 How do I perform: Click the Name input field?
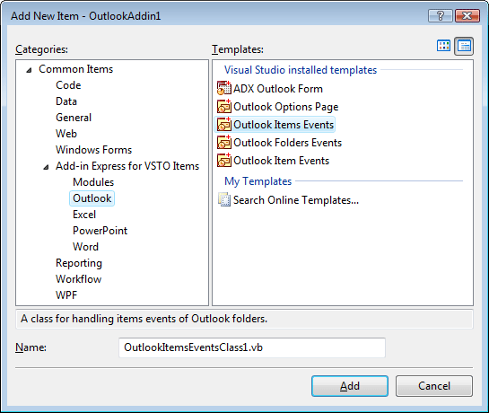[x=252, y=347]
